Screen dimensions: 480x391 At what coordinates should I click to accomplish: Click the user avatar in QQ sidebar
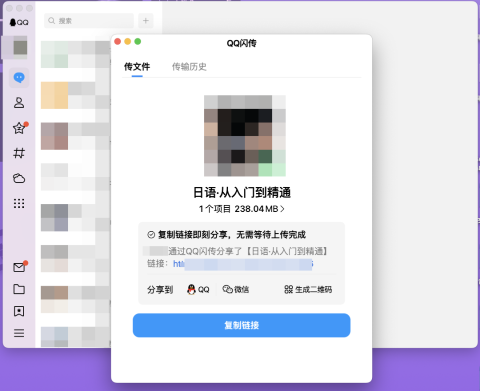20,47
